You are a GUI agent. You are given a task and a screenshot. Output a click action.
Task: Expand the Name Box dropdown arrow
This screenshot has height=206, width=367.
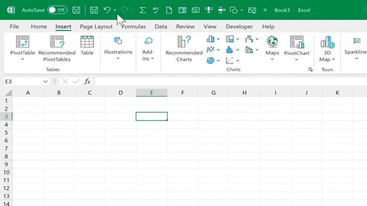(x=45, y=81)
